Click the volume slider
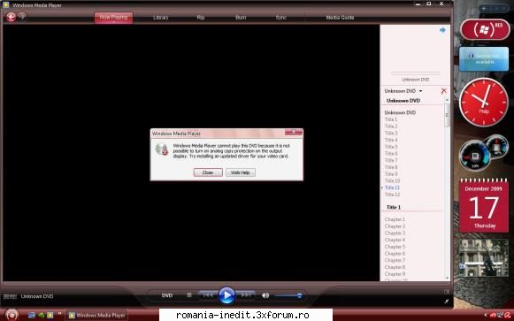This screenshot has height=321, width=514. point(288,295)
